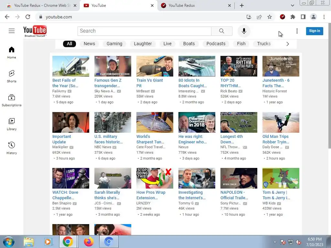Click inside the YouTube Search field

point(144,31)
